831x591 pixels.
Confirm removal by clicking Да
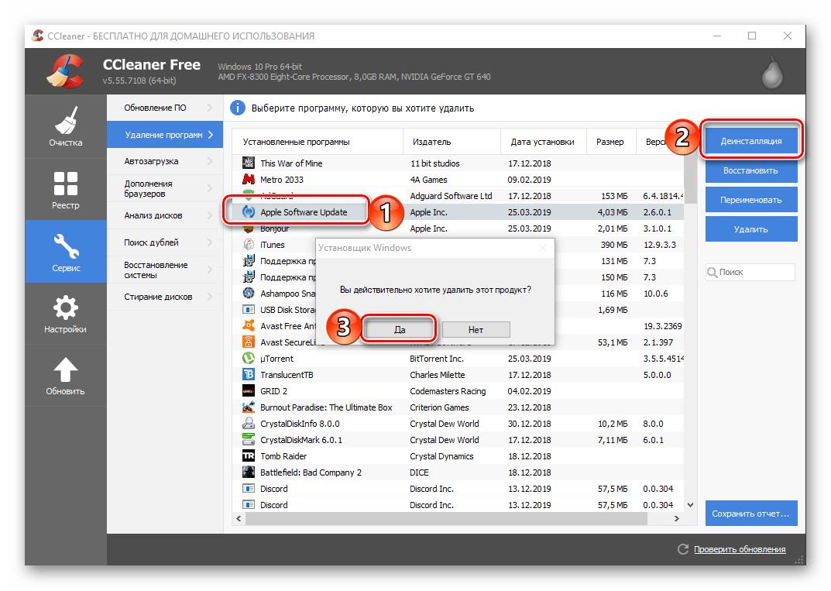tap(400, 330)
